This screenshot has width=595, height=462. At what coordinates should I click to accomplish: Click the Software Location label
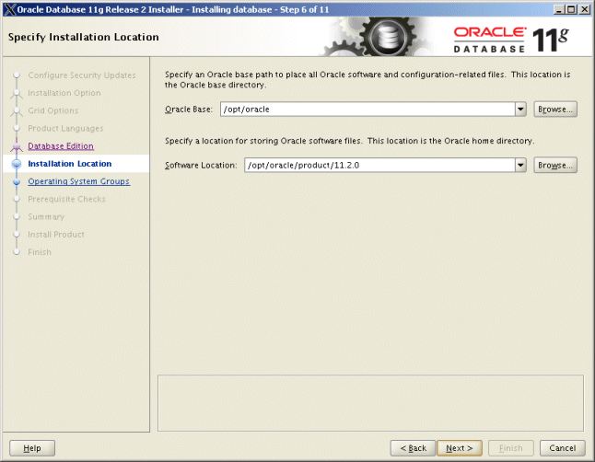point(201,166)
